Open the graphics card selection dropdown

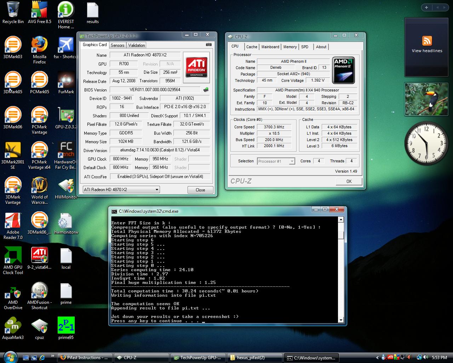(x=121, y=190)
